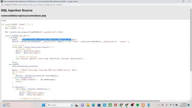
Task: Click the opening <?php tag
Action: (4, 21)
